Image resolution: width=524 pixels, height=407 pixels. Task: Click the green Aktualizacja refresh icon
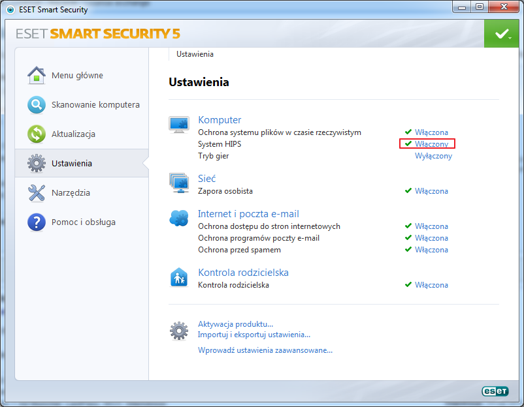[37, 134]
